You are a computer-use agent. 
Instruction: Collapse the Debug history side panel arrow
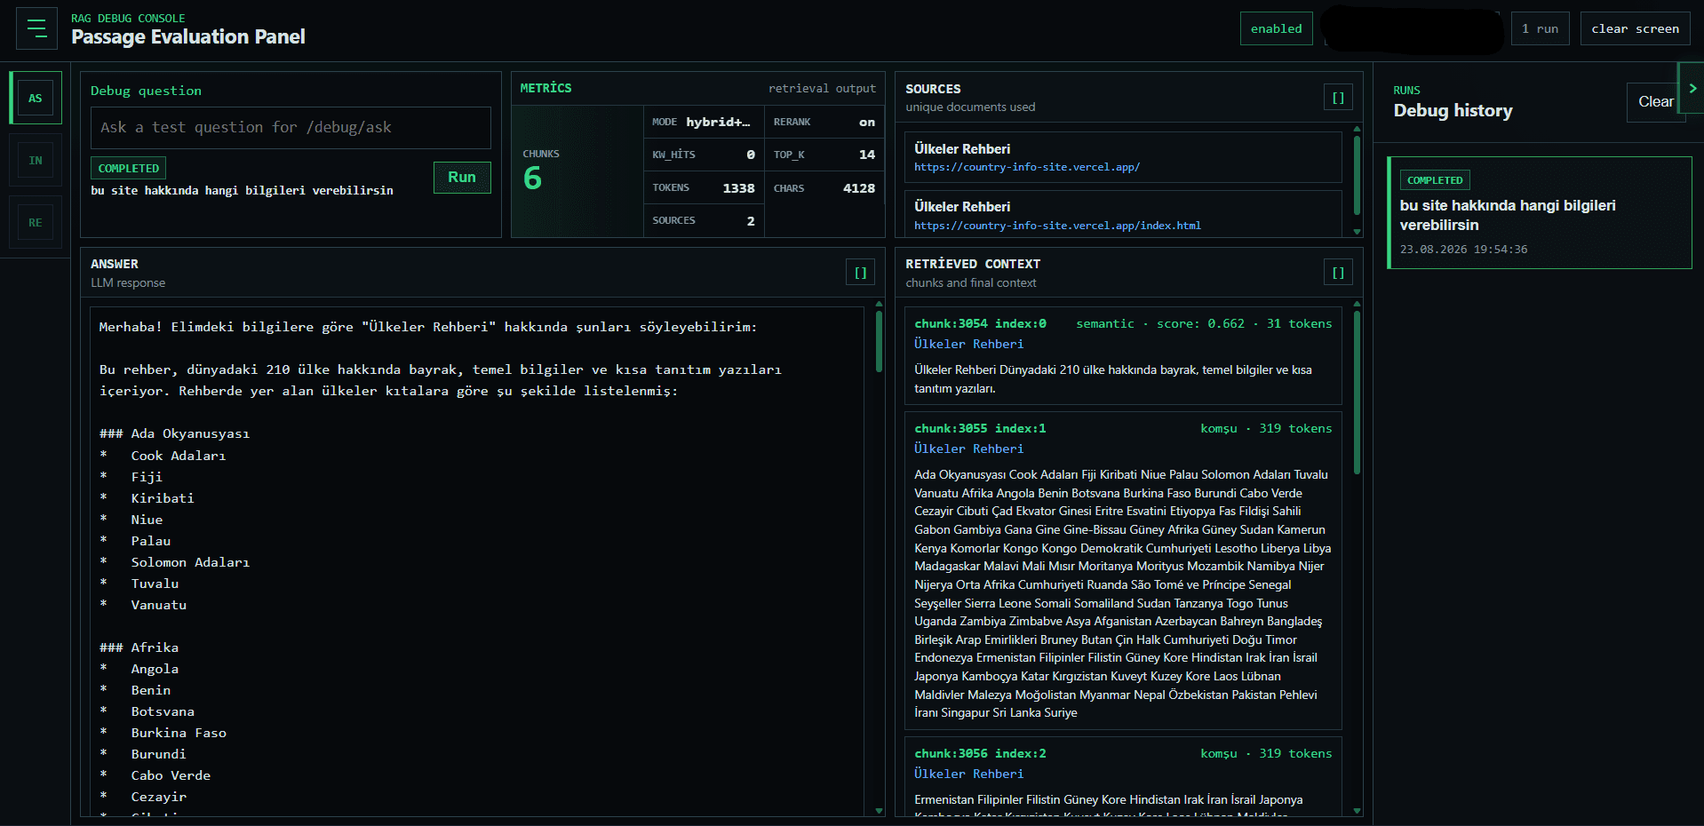(x=1692, y=88)
